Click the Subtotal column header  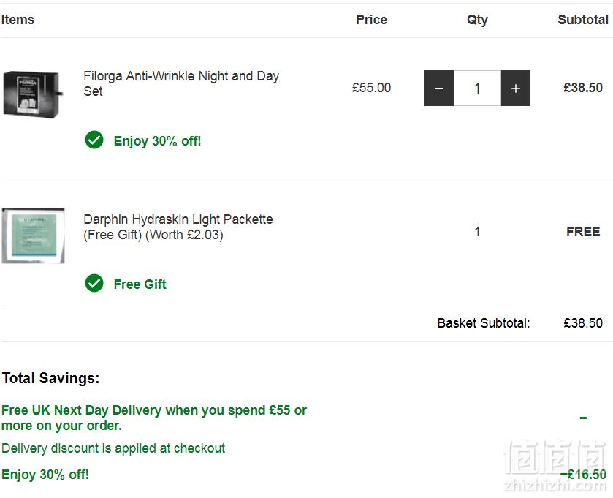pos(583,20)
